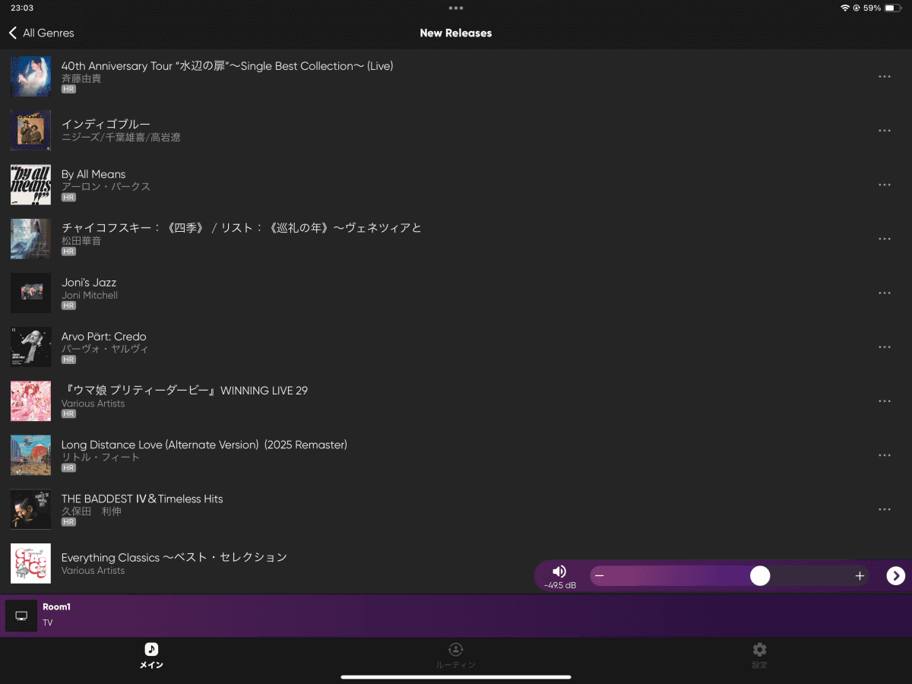
Task: Tap the minus button to lower volume
Action: 599,575
